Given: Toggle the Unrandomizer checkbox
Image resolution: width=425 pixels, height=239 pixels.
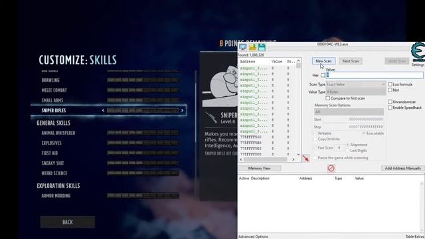Looking at the screenshot, I should point(390,102).
